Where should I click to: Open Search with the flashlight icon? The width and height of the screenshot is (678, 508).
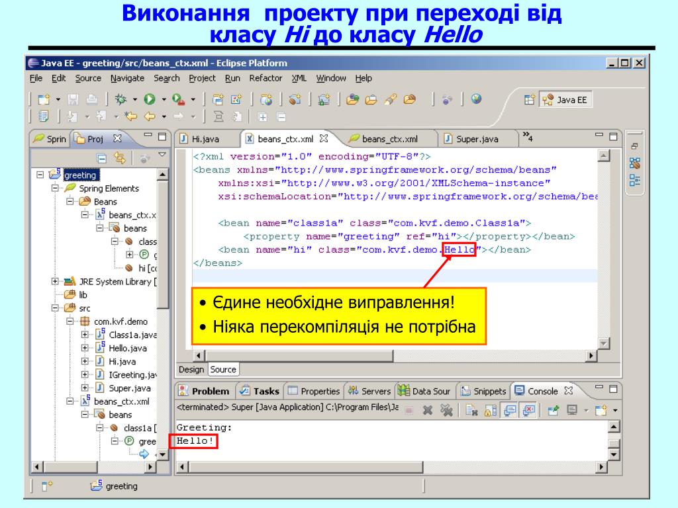(x=391, y=99)
